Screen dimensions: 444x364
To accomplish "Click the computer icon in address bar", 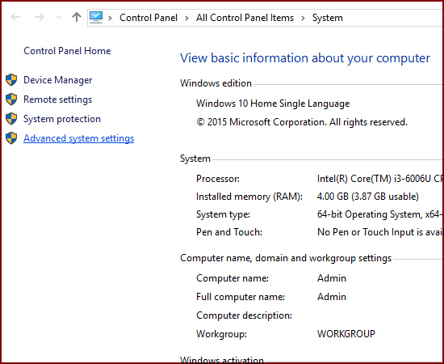I will 96,17.
